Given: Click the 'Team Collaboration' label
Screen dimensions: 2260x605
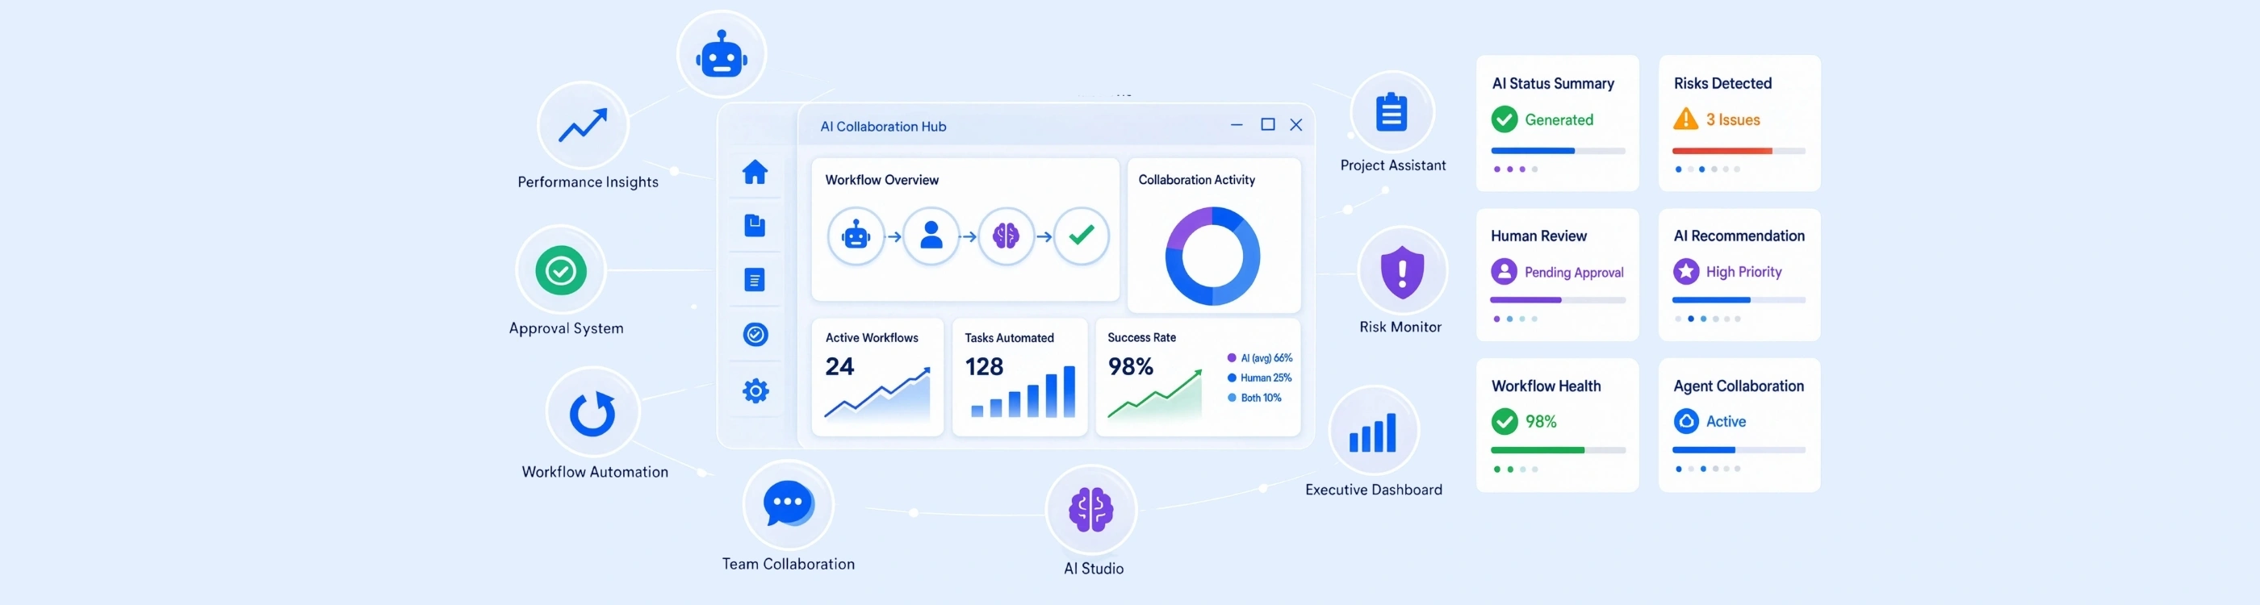Looking at the screenshot, I should pos(788,565).
